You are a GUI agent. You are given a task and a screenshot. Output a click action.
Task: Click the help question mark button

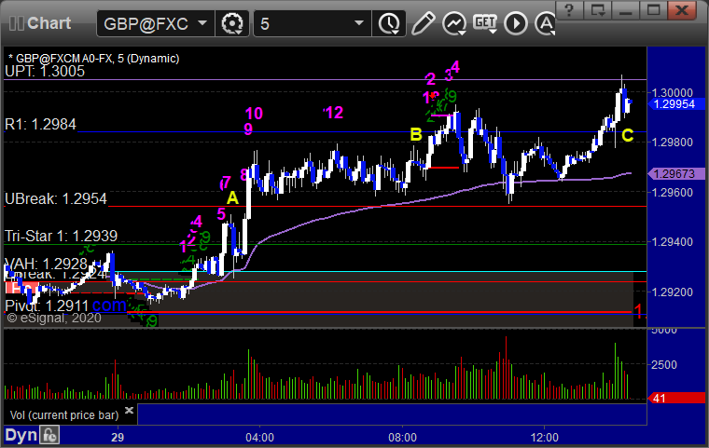[569, 9]
